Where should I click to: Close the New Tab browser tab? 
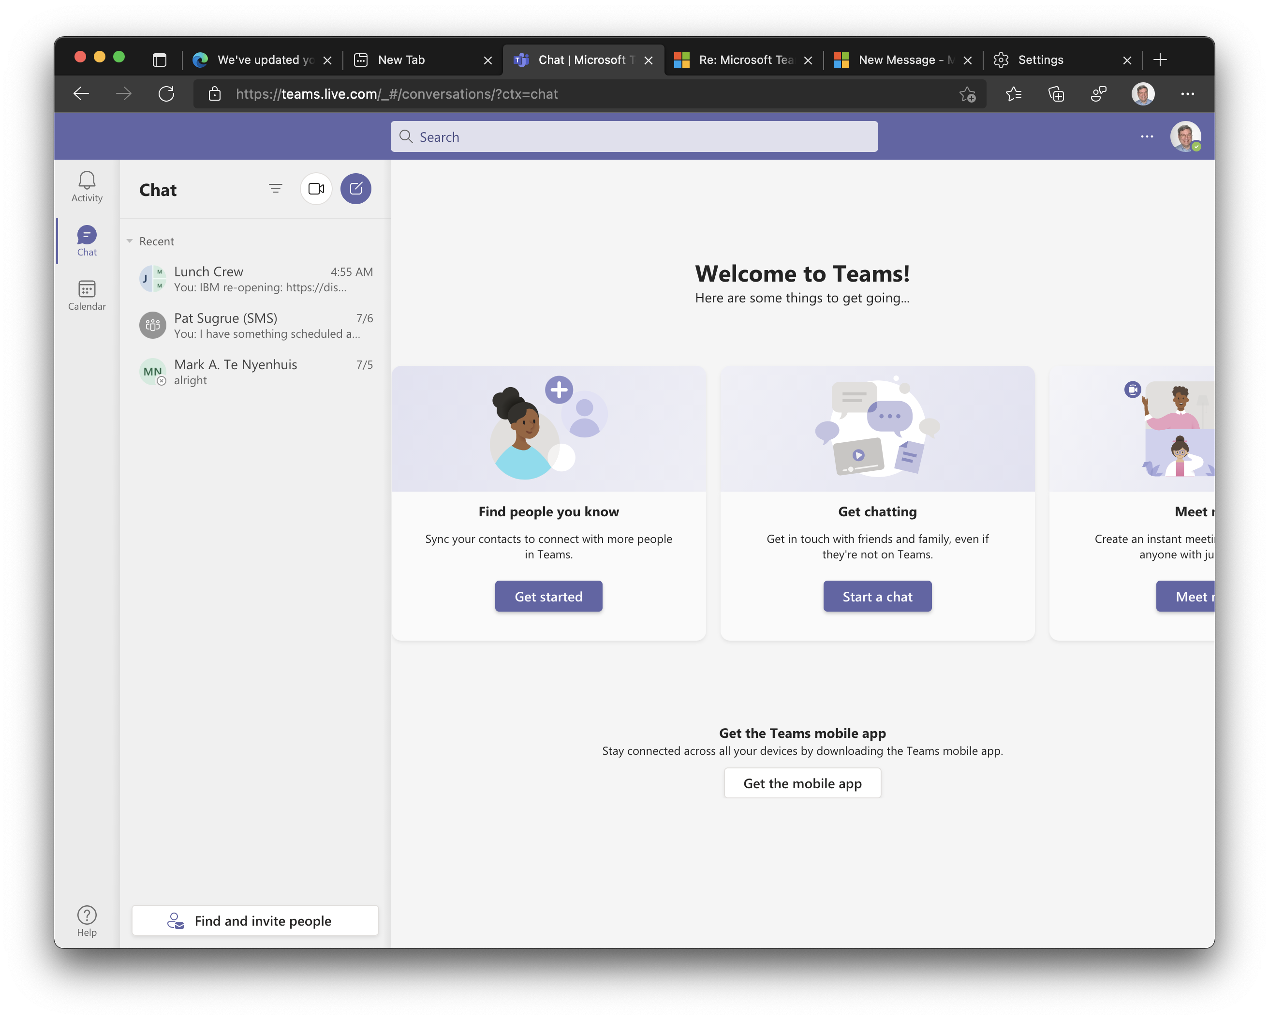pyautogui.click(x=488, y=60)
